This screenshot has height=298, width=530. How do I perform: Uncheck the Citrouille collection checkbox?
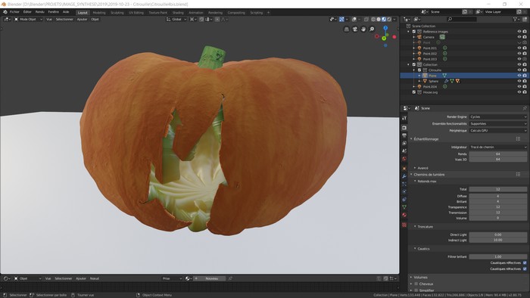tap(419, 70)
